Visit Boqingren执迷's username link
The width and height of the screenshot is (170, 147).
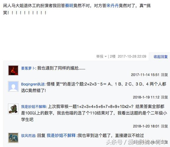point(33,84)
